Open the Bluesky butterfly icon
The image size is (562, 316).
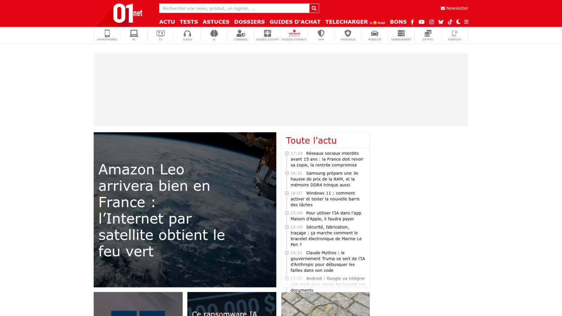pyautogui.click(x=441, y=22)
